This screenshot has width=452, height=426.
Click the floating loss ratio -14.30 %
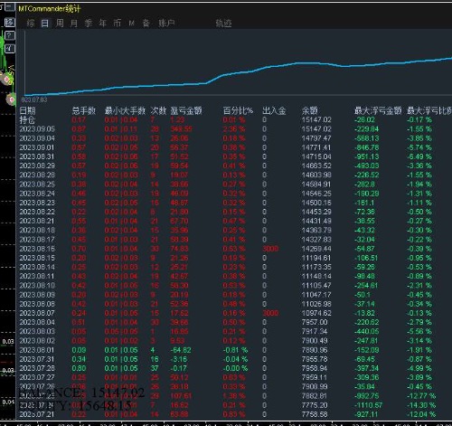[421, 405]
